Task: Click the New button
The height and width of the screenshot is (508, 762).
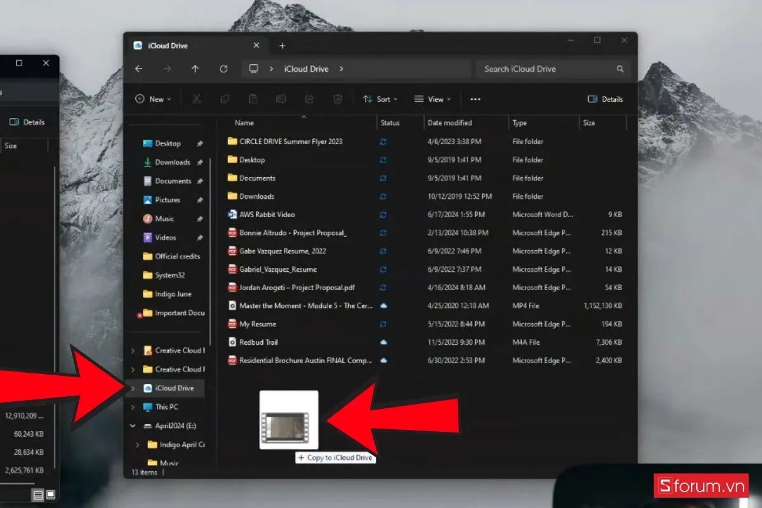Action: pos(153,99)
